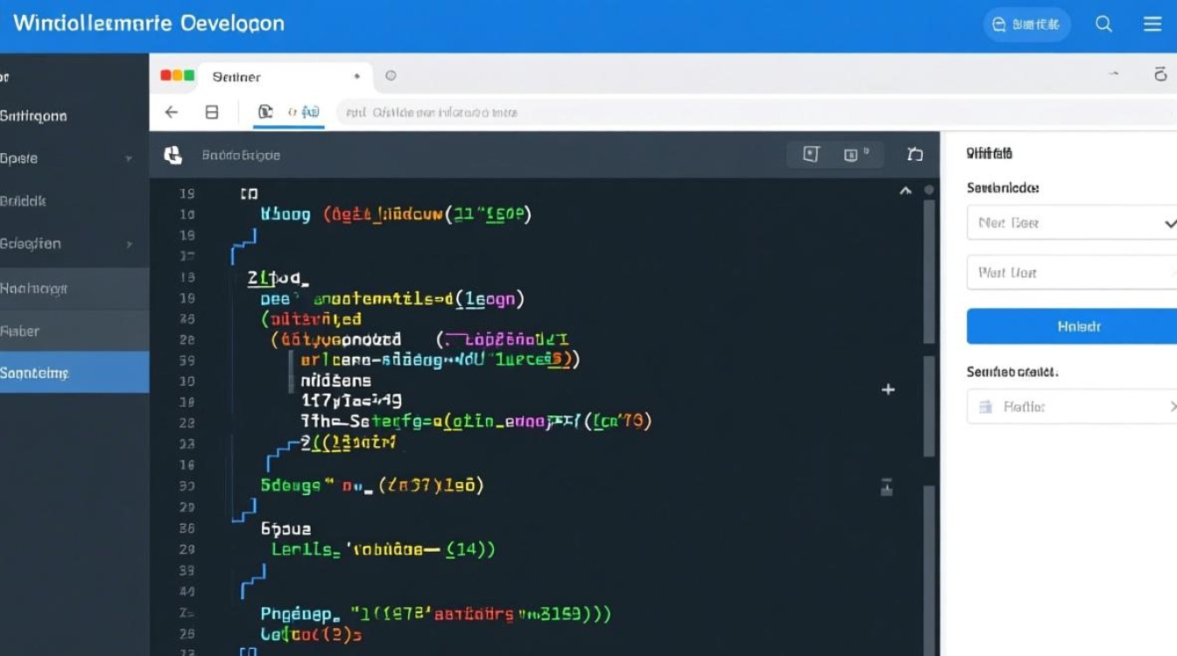Screen dimensions: 1177x656
Task: Expand the second sidebar item using its chevron
Action: (x=130, y=158)
